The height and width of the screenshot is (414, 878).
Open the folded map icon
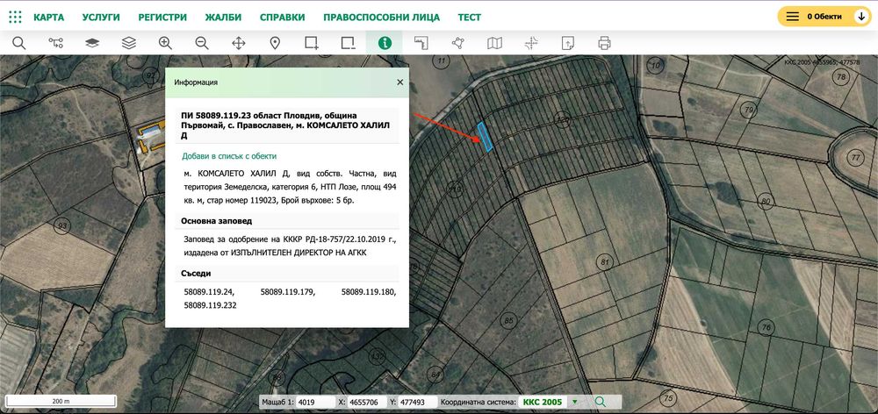click(494, 43)
